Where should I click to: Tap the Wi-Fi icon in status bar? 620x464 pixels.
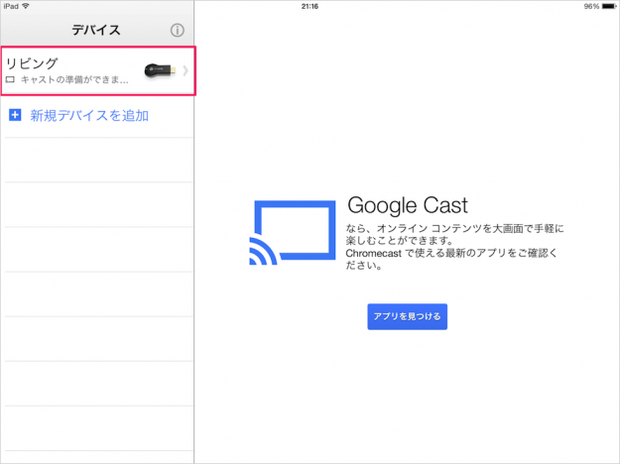pyautogui.click(x=26, y=6)
